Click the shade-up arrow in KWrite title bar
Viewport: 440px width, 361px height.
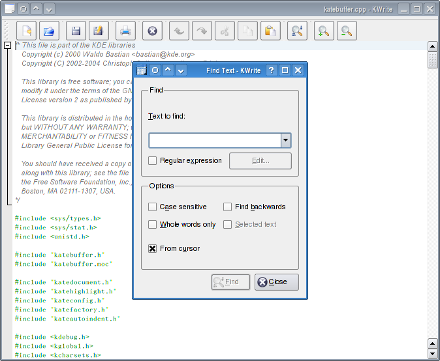click(x=36, y=9)
